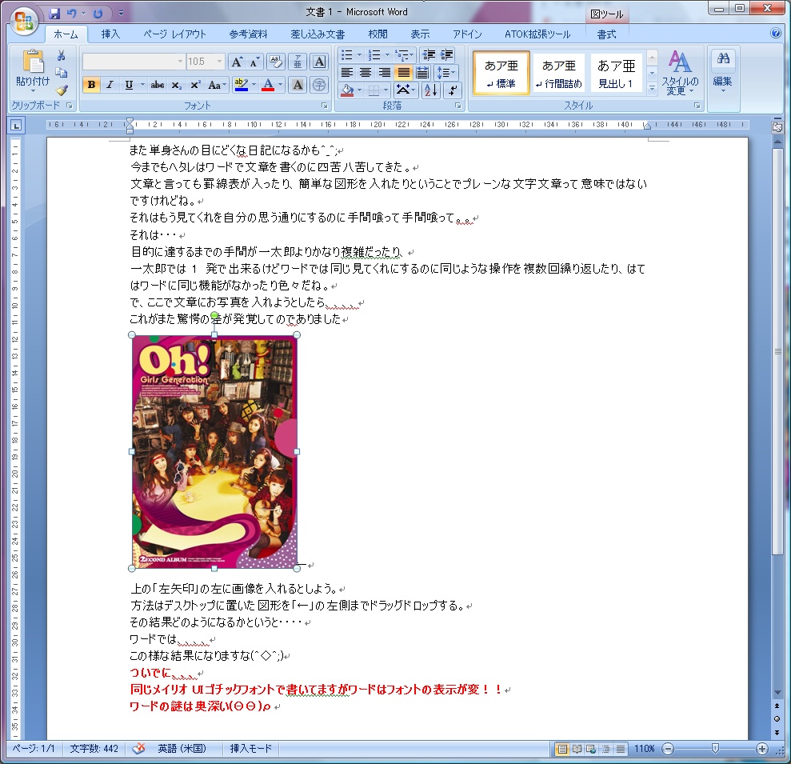Open the font size 10.5 dropdown
Screen dimensions: 791x764
[219, 62]
